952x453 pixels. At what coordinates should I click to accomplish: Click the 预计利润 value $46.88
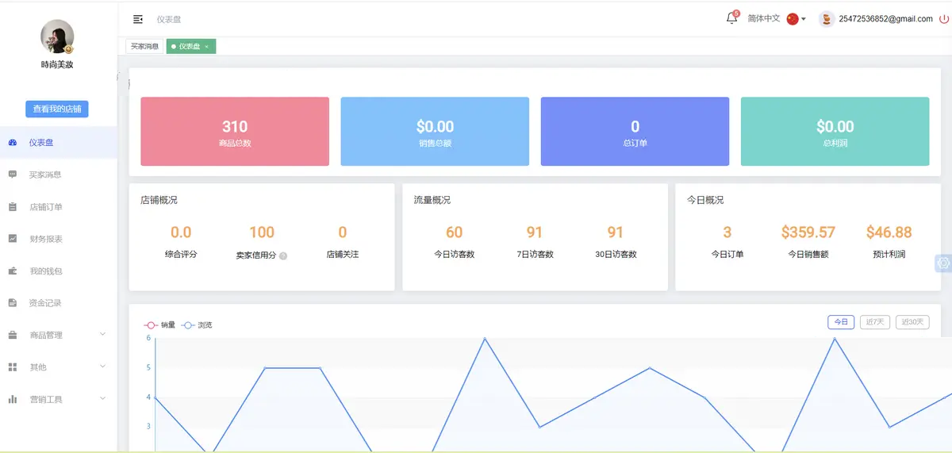pyautogui.click(x=889, y=232)
